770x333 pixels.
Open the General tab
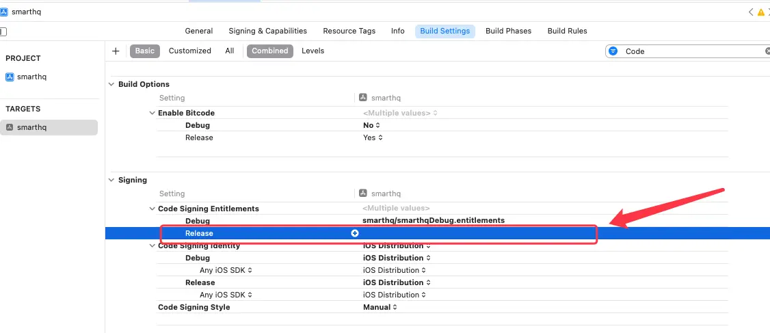pos(199,31)
